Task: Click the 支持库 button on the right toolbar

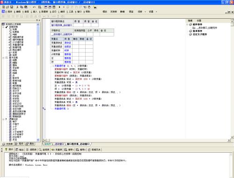Action: [x=114, y=12]
